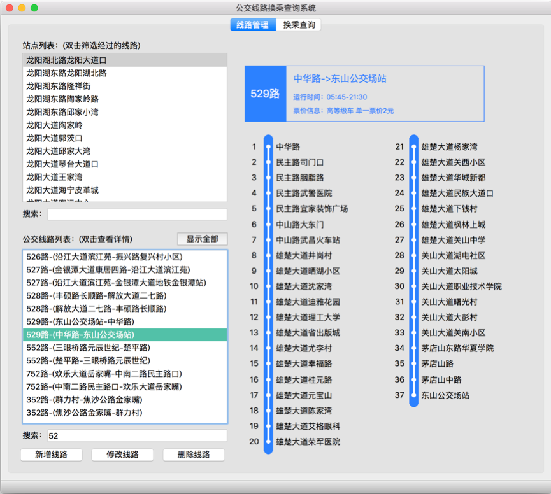Screen dimensions: 551x494
Task: Click stop 19 雄楚大道艾格眼科
Action: (308, 426)
